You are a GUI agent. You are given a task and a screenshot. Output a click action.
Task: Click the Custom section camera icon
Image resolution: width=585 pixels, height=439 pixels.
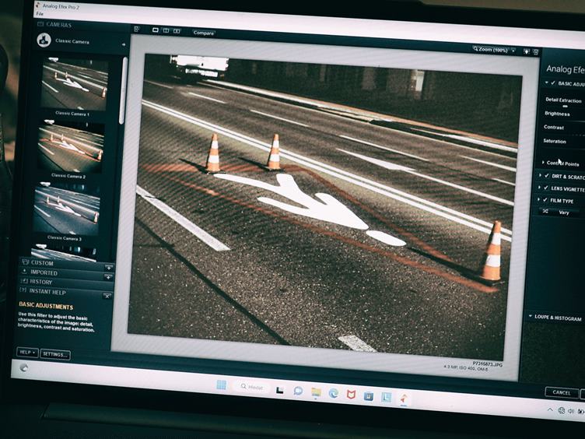tap(26, 262)
